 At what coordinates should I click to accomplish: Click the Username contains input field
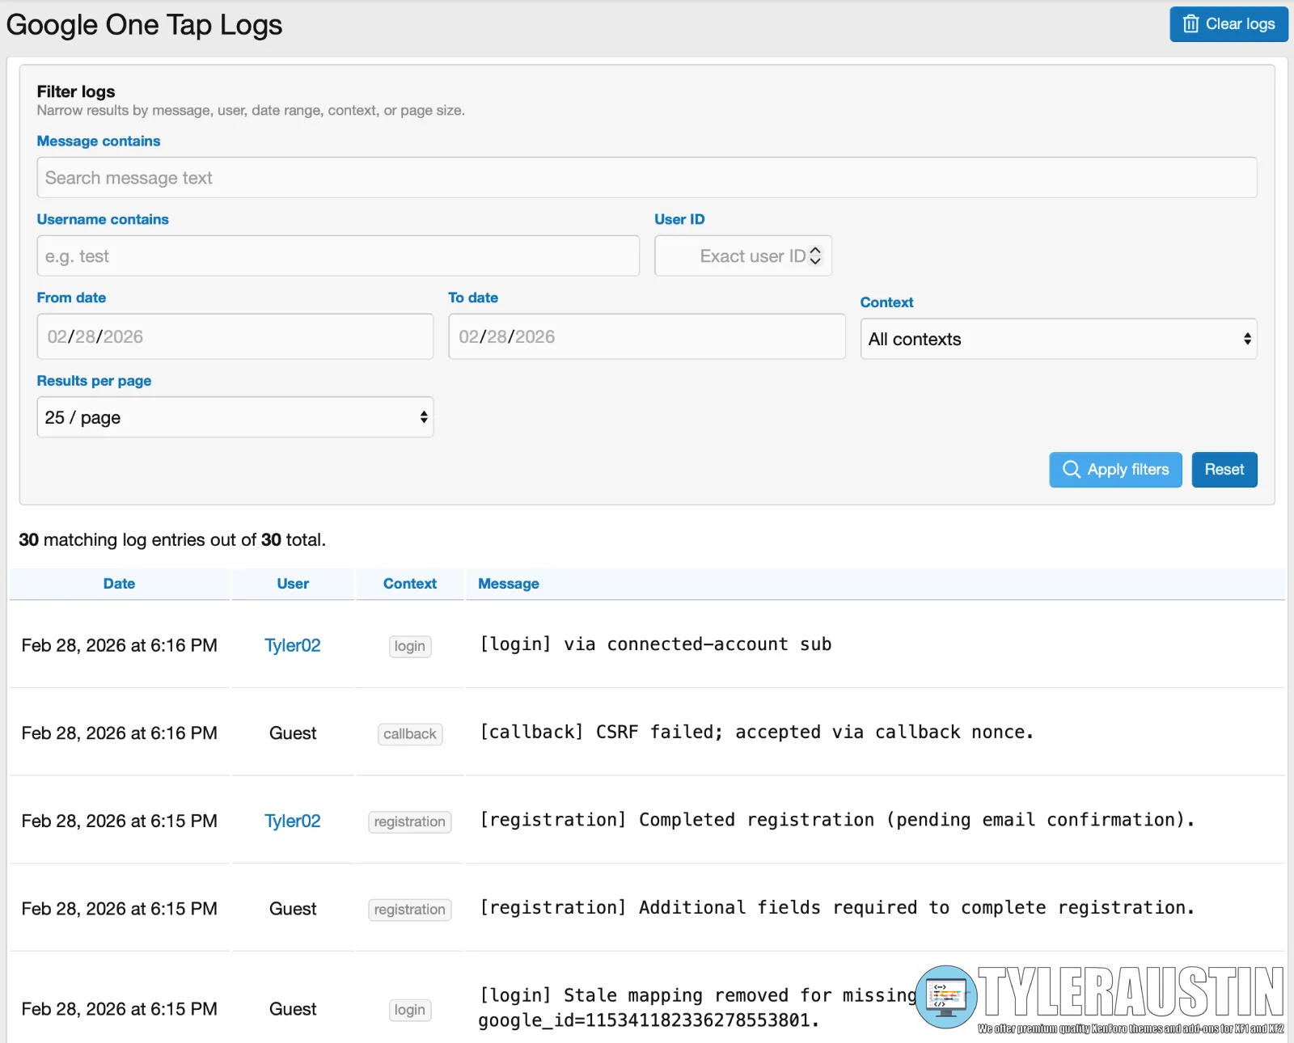338,256
